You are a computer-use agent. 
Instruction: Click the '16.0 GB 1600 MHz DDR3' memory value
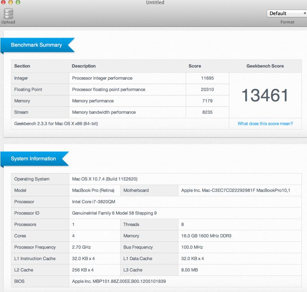pos(206,236)
